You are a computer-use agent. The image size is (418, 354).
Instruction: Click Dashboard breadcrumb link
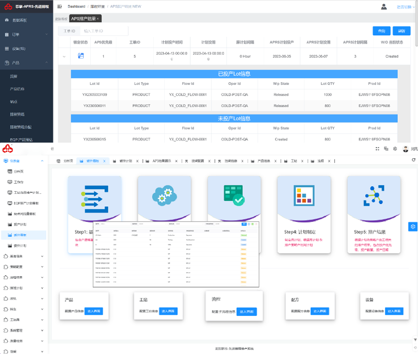(x=76, y=7)
